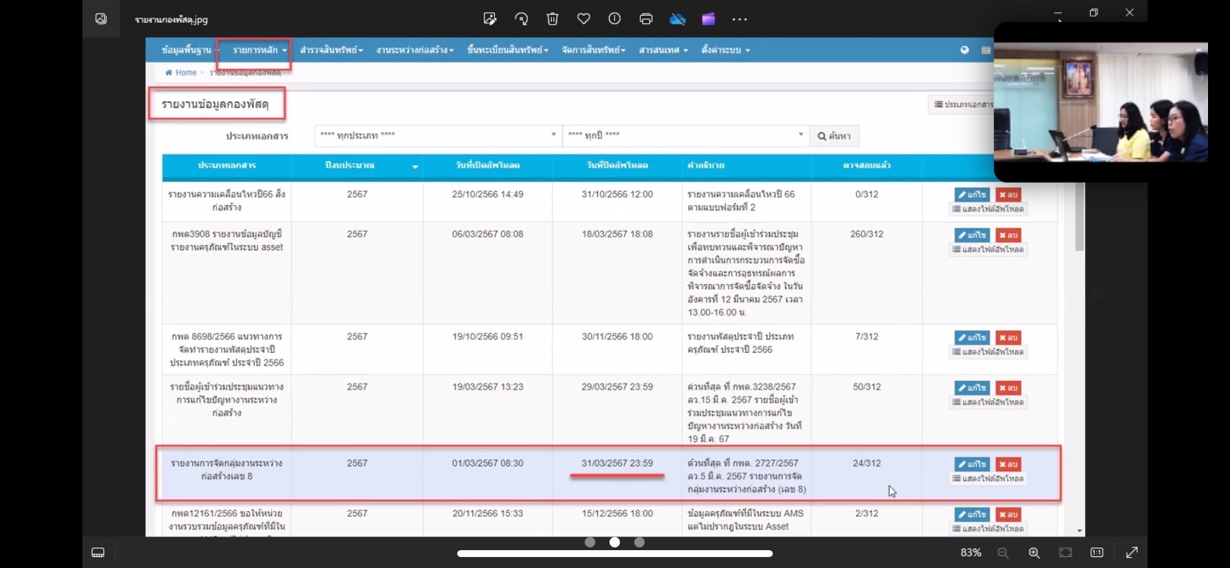
Task: Click the cell 19/03/2567 13:23
Action: (x=487, y=387)
